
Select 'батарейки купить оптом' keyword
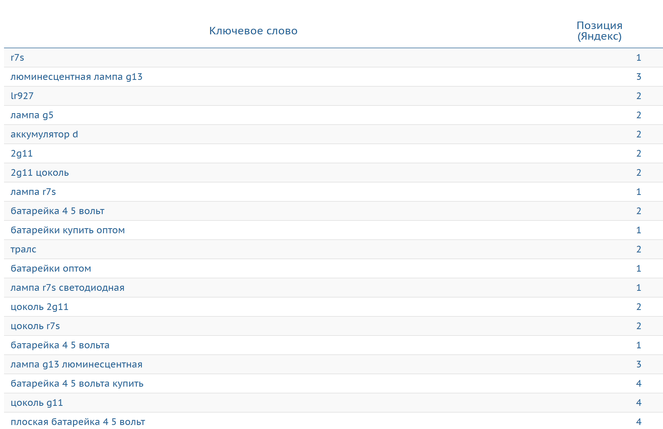click(68, 230)
